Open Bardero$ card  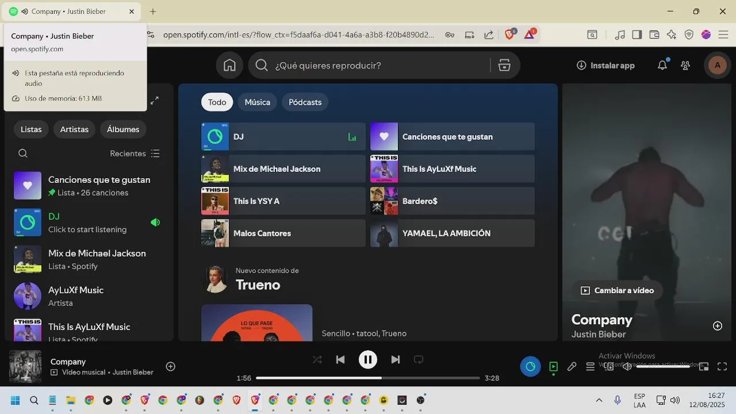tap(453, 201)
